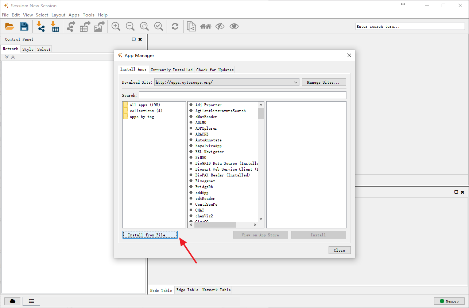469x308 pixels.
Task: Click the Install from File... button
Action: (x=150, y=235)
